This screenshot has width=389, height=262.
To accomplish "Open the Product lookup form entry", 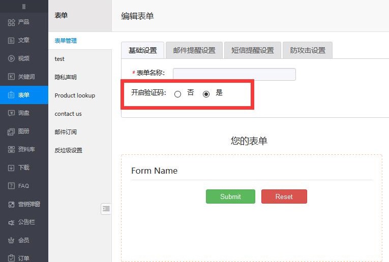I will click(x=75, y=95).
